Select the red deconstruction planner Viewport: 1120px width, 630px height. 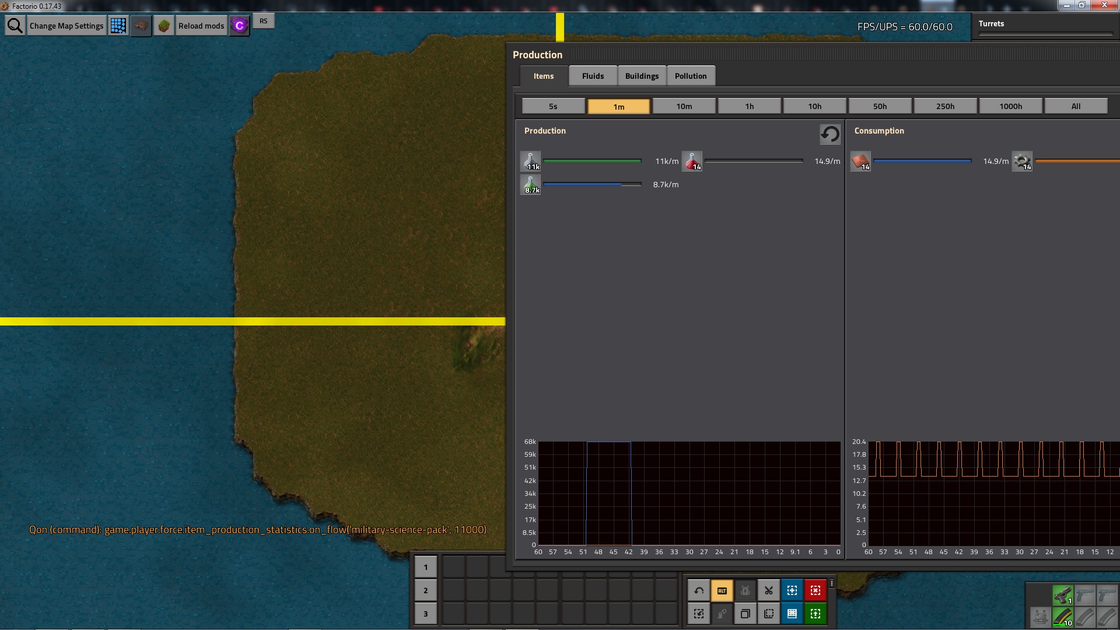(815, 590)
